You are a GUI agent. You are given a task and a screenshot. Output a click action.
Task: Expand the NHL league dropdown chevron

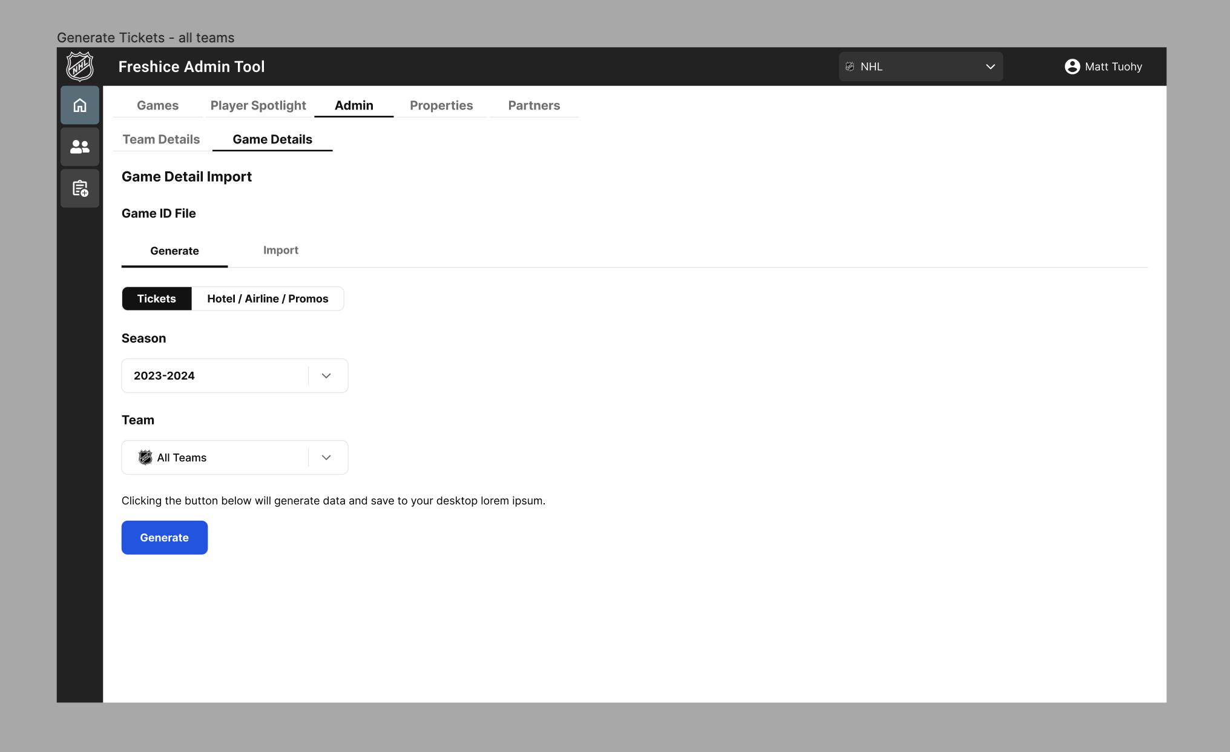(x=990, y=67)
